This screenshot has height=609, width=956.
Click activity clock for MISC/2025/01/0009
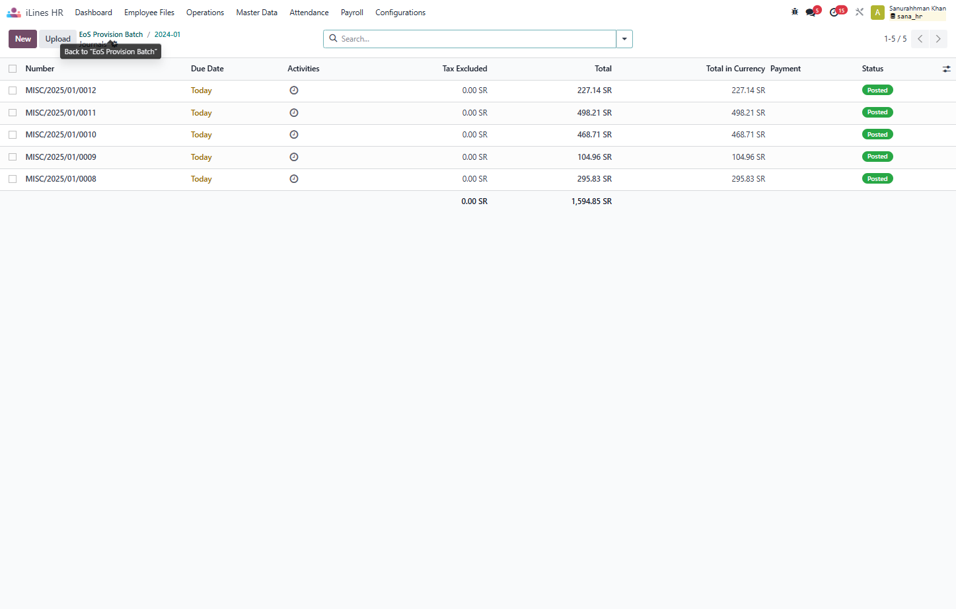click(294, 157)
